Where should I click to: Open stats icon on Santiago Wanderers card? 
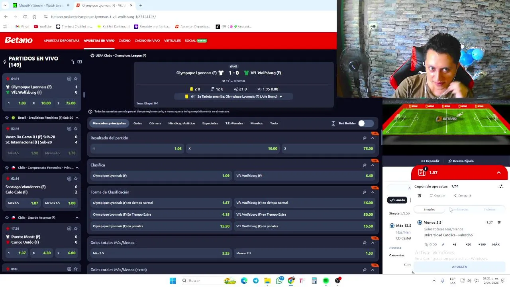tap(69, 178)
